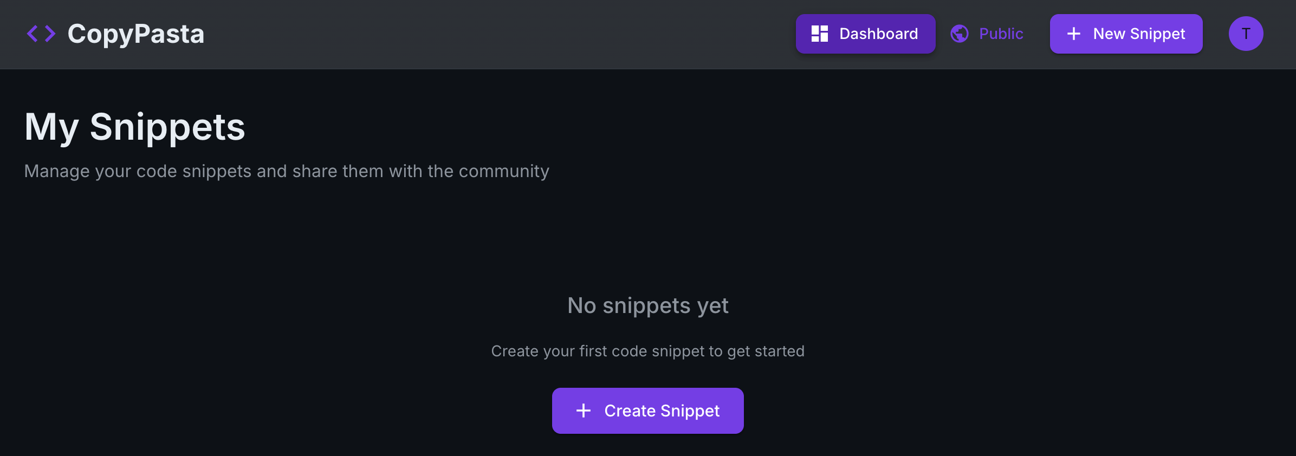Screen dimensions: 1296x456
Task: Click the right angle bracket in logo
Action: point(50,34)
